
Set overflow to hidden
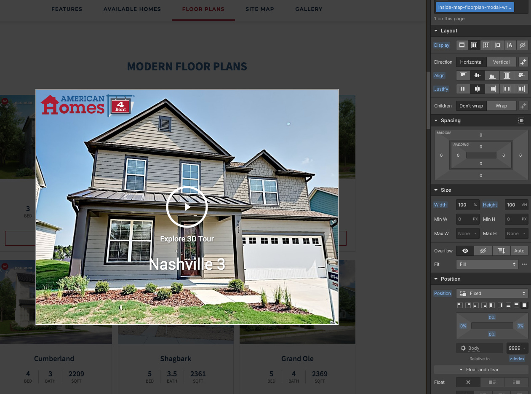[483, 251]
